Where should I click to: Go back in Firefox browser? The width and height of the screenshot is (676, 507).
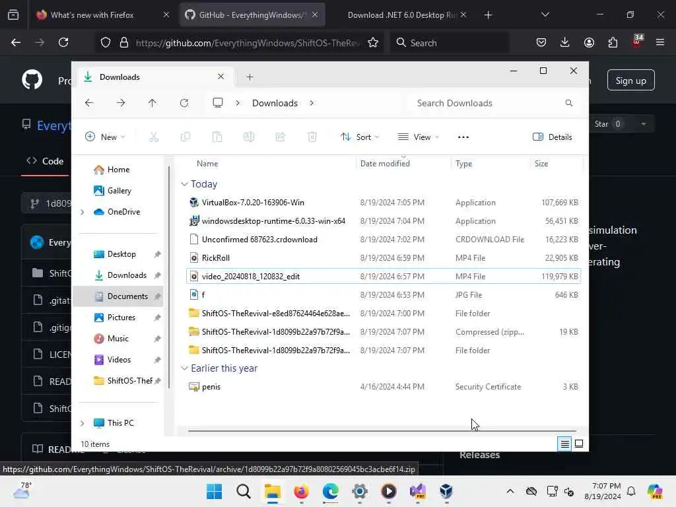pos(16,42)
